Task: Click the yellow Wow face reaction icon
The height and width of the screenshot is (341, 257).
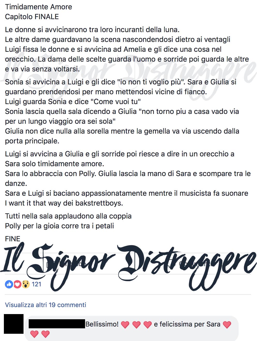Action: coord(26,284)
